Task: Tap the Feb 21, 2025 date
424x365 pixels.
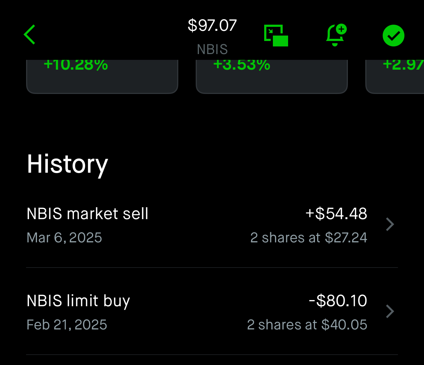Action: (67, 325)
